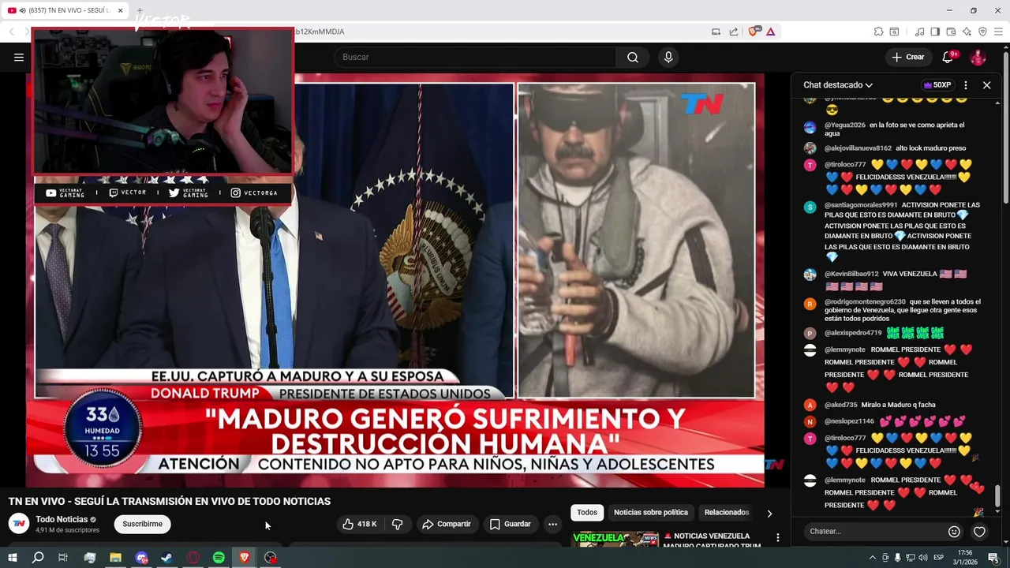Focus the Buscar search field

point(475,57)
